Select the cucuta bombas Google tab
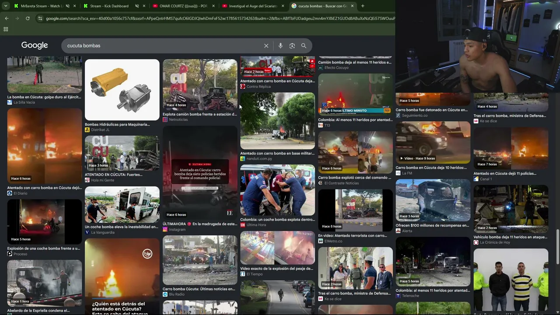The height and width of the screenshot is (315, 560). [x=323, y=6]
